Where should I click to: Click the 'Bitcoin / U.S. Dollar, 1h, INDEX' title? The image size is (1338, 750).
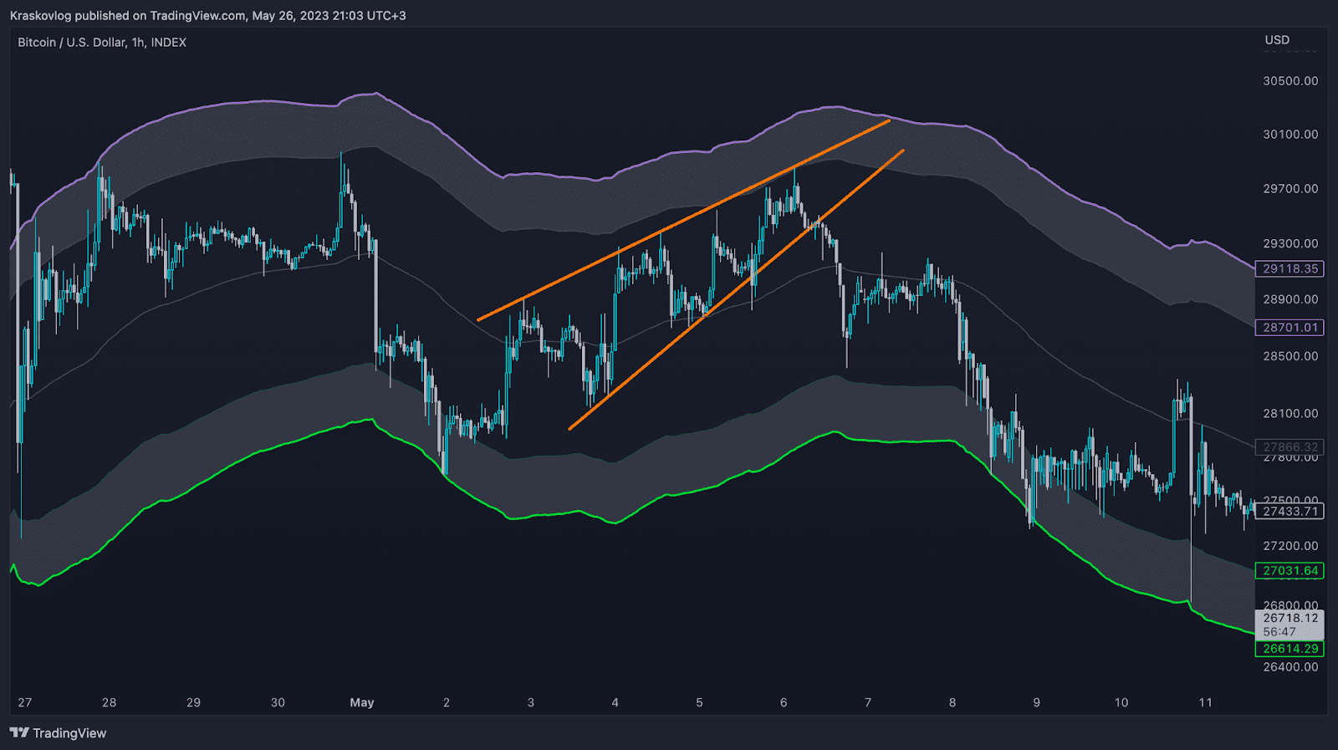pyautogui.click(x=102, y=42)
